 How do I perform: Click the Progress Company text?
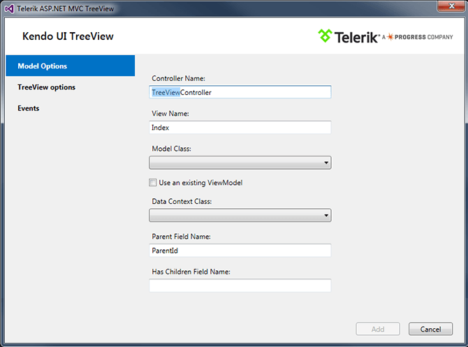(x=423, y=37)
